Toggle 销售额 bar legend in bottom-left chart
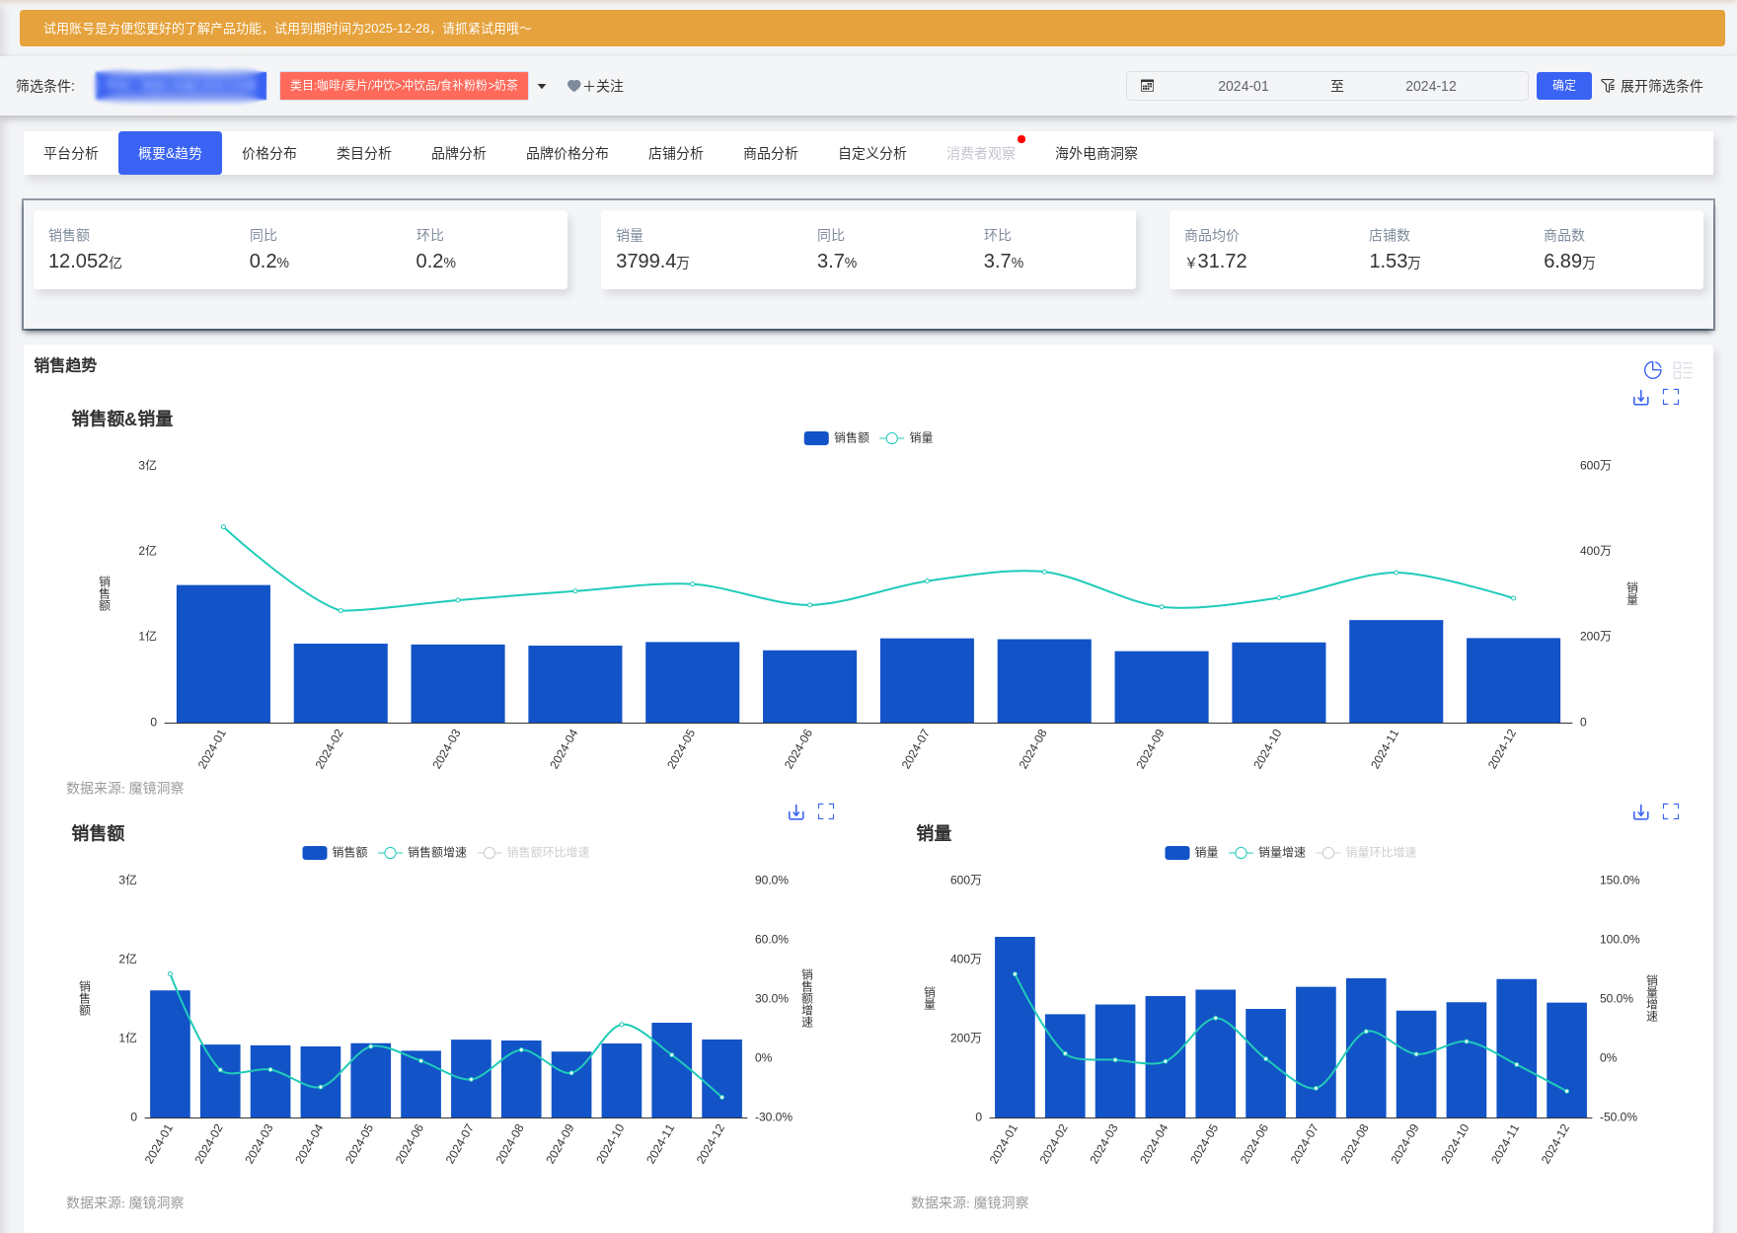 point(335,853)
